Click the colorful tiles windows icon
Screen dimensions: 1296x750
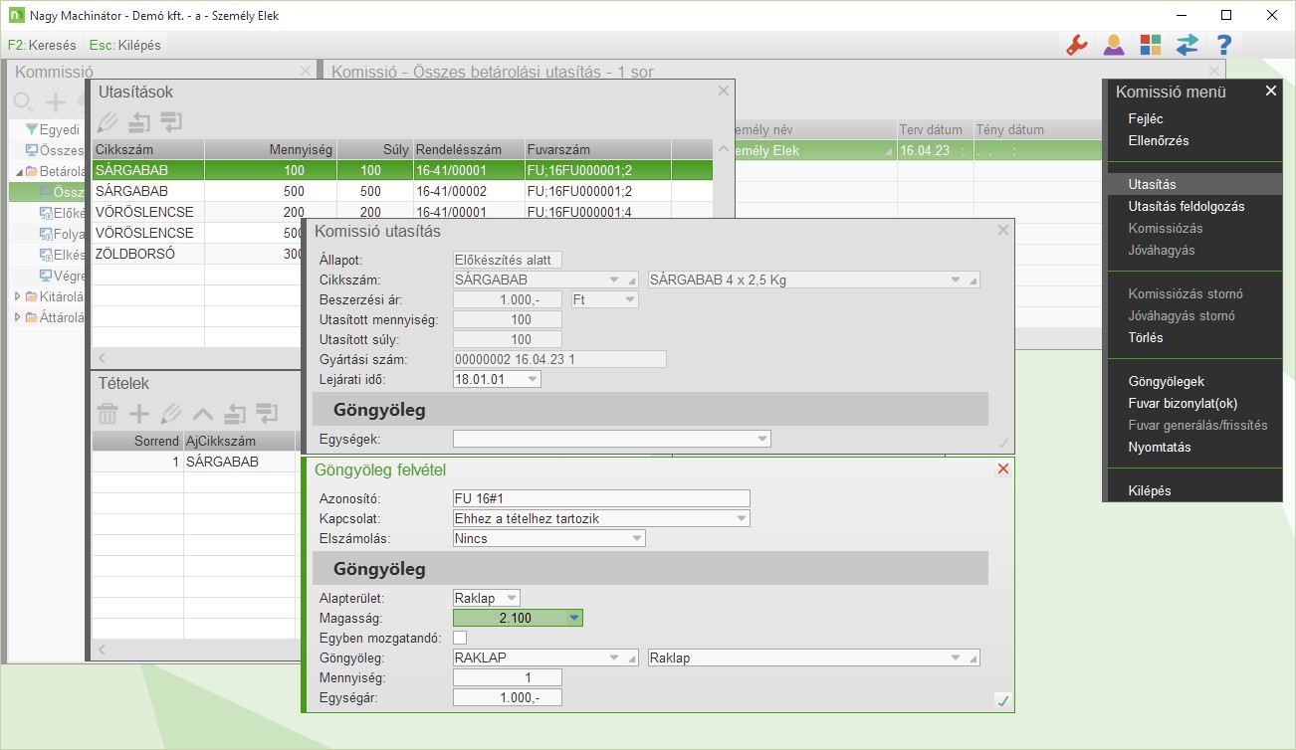pos(1150,45)
